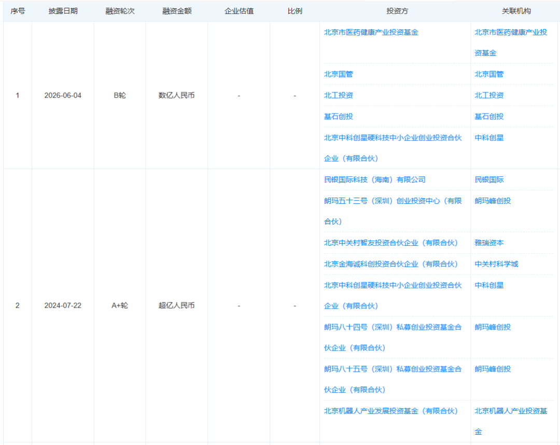
Task: Select the 比例 column header
Action: point(295,11)
